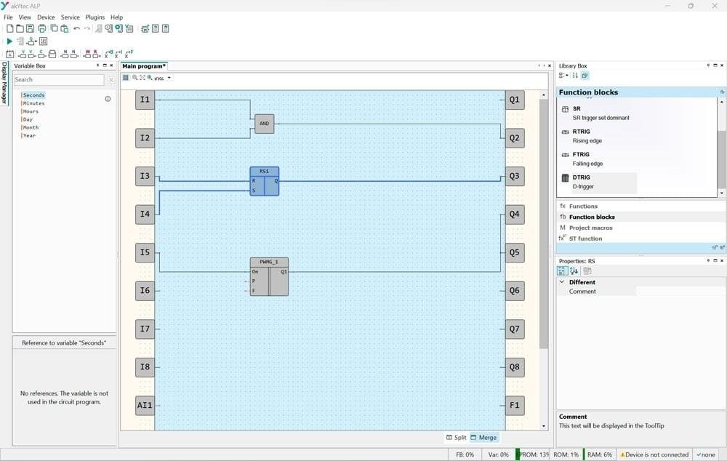Open the Device menu
The width and height of the screenshot is (727, 461).
pos(46,17)
